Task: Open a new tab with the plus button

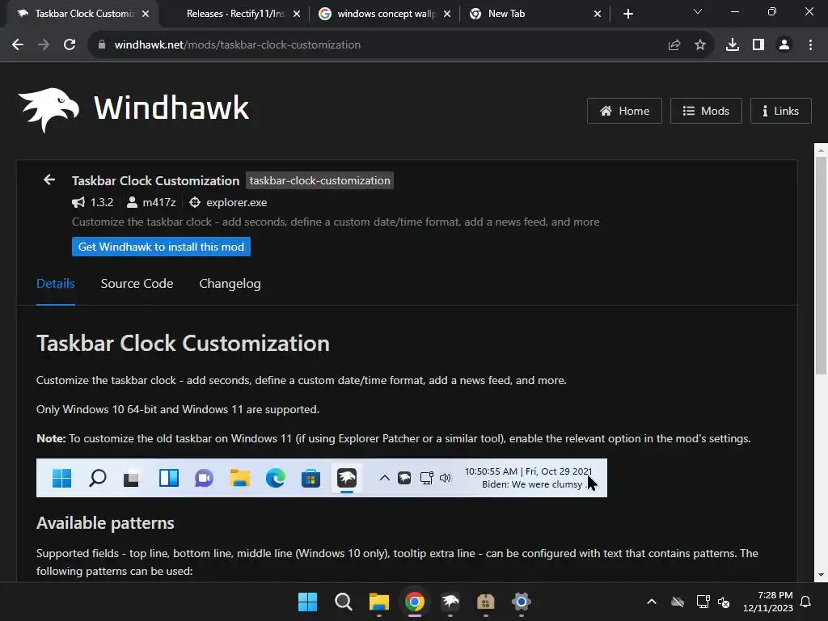Action: coord(627,14)
